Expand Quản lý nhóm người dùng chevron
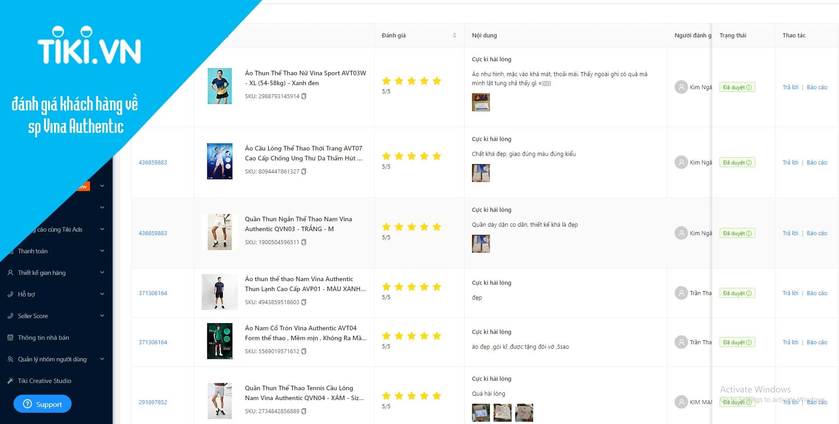Screen dimensions: 839x424 102,359
